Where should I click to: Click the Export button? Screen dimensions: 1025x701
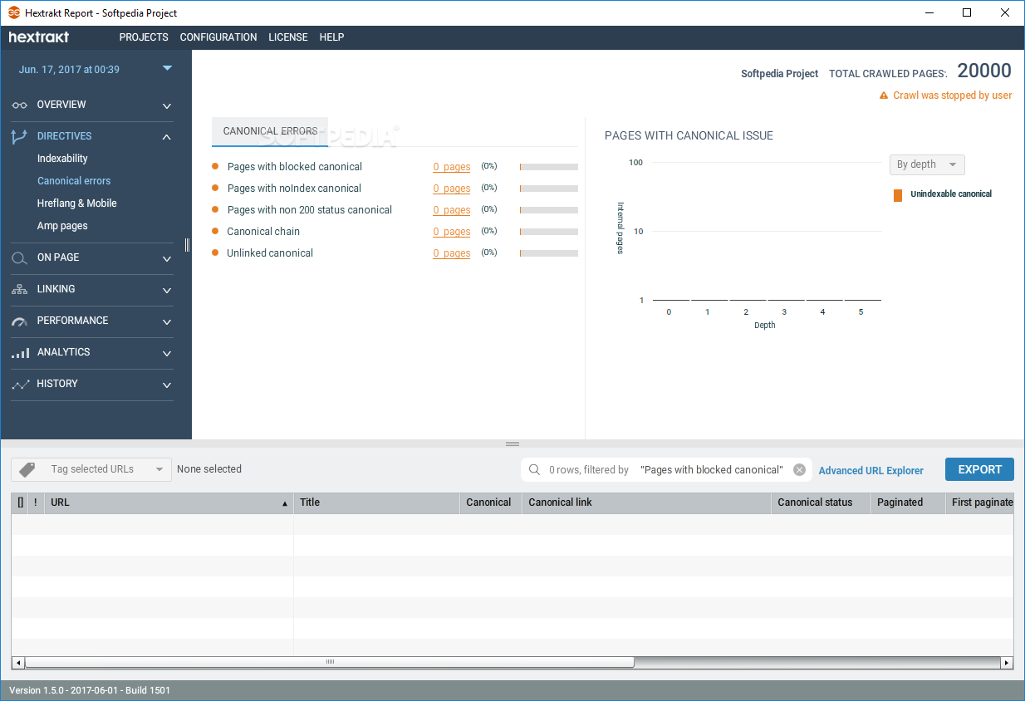(x=979, y=469)
